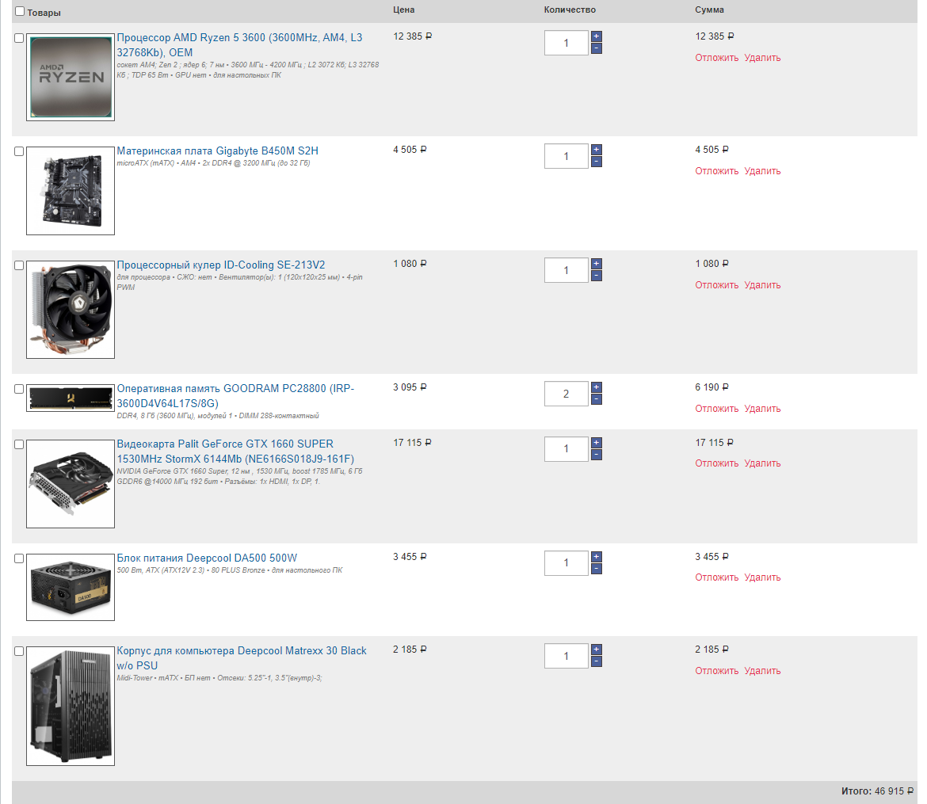The width and height of the screenshot is (927, 804).
Task: Check the Palit GTX 1660 SUPER checkbox
Action: point(19,444)
